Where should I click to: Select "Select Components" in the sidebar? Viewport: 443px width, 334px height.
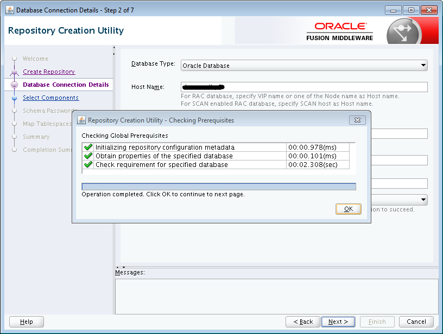coord(51,98)
